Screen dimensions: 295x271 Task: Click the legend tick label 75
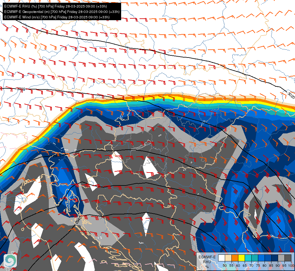coord(258,266)
